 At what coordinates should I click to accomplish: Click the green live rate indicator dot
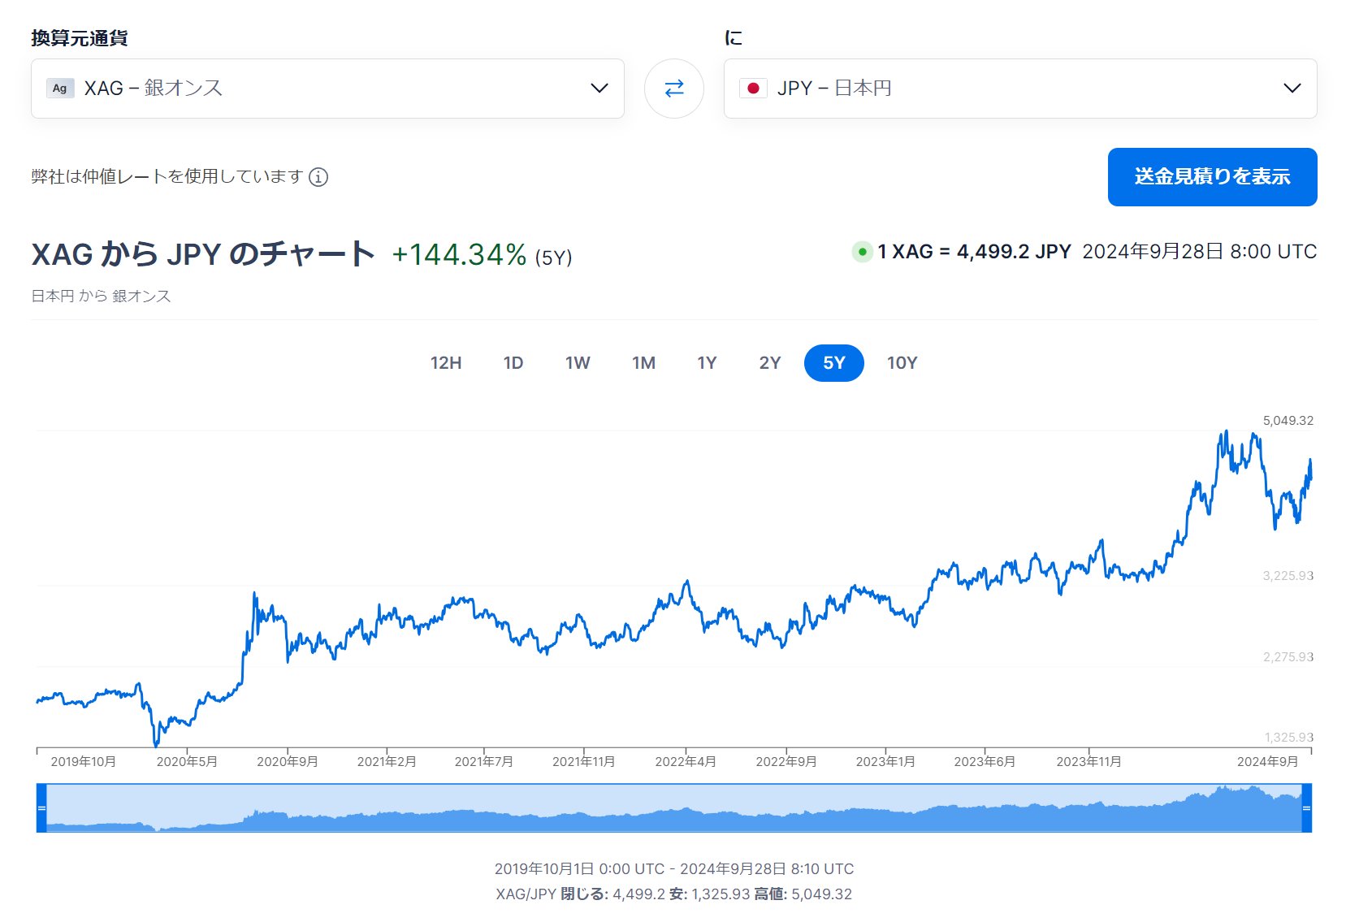[x=862, y=252]
